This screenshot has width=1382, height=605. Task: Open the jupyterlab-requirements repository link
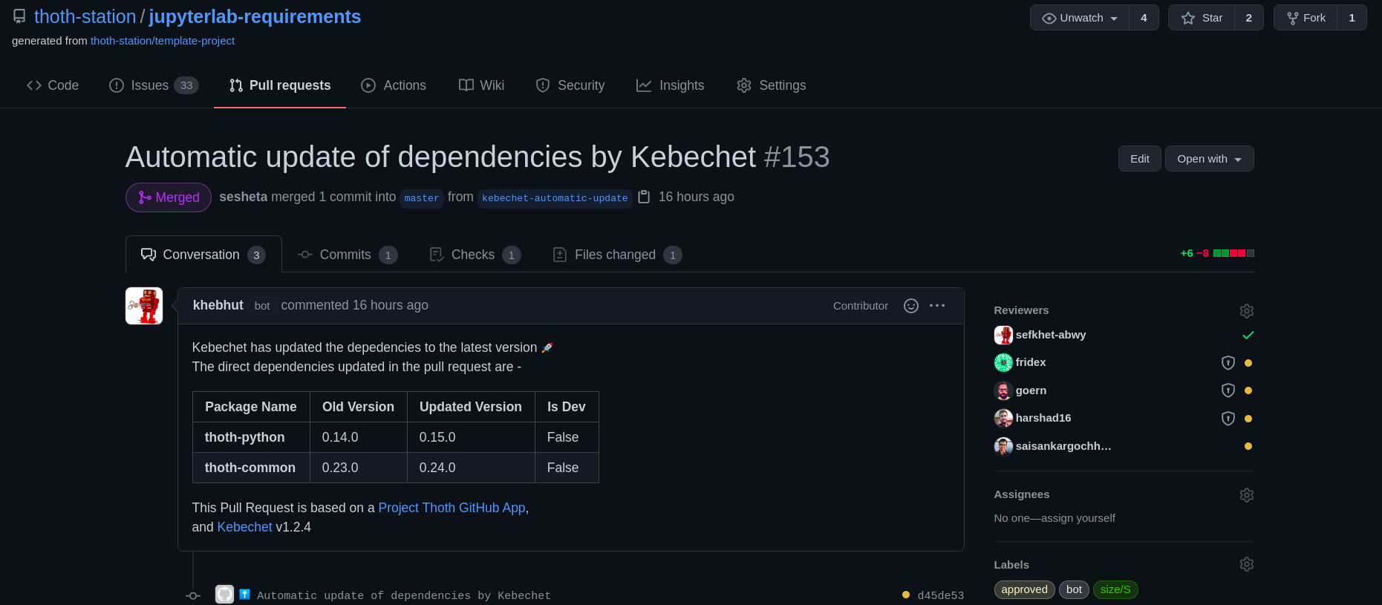255,16
